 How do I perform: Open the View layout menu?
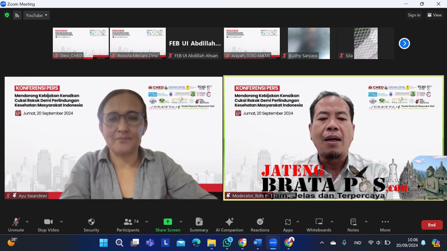(434, 15)
